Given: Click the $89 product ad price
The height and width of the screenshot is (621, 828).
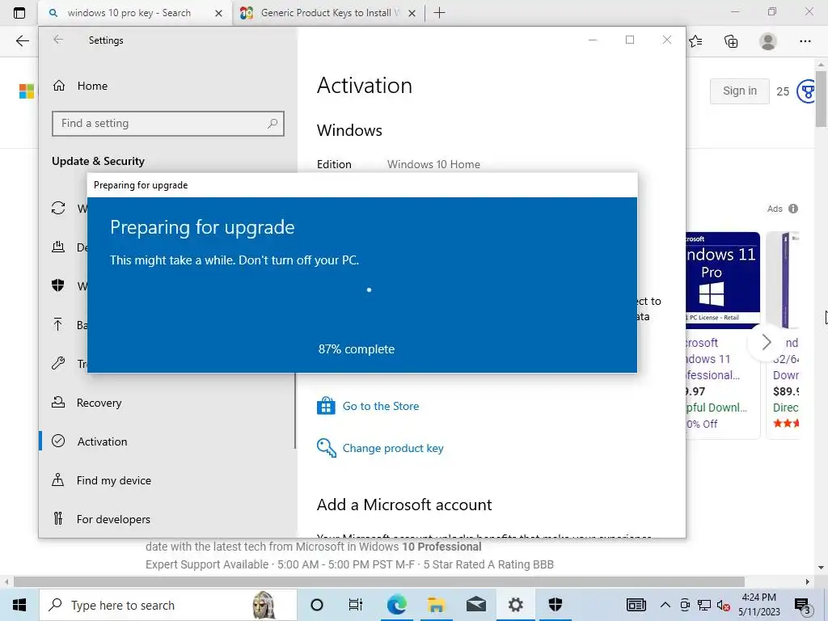Looking at the screenshot, I should tap(786, 391).
